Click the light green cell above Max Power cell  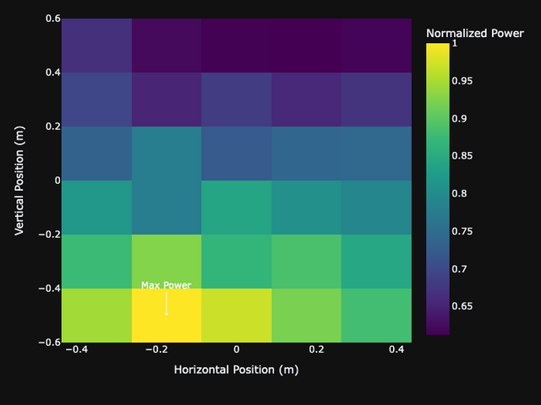click(x=167, y=262)
